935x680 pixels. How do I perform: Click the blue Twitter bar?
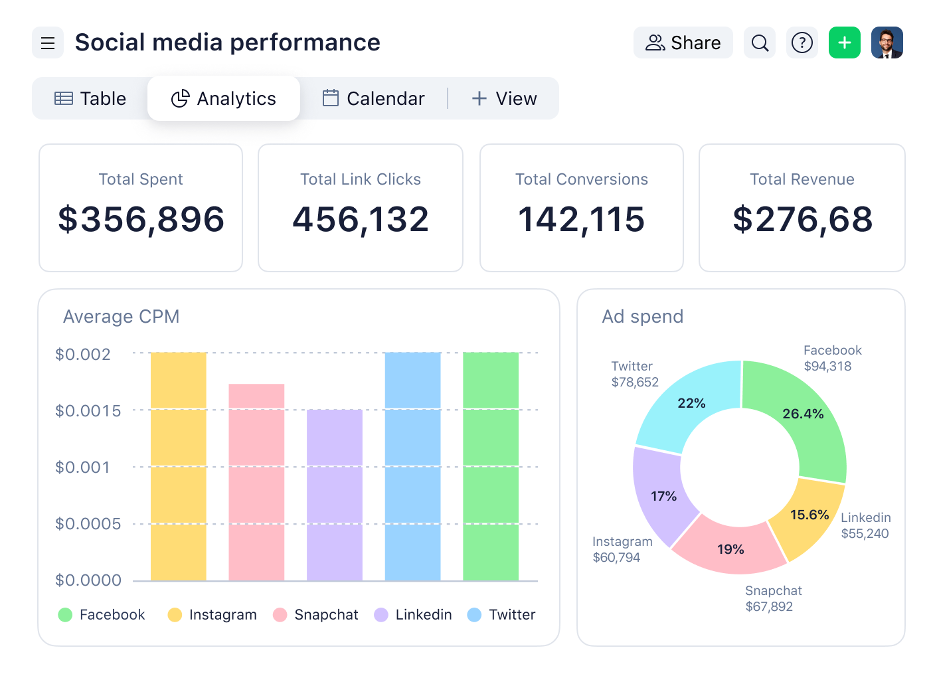pyautogui.click(x=412, y=466)
